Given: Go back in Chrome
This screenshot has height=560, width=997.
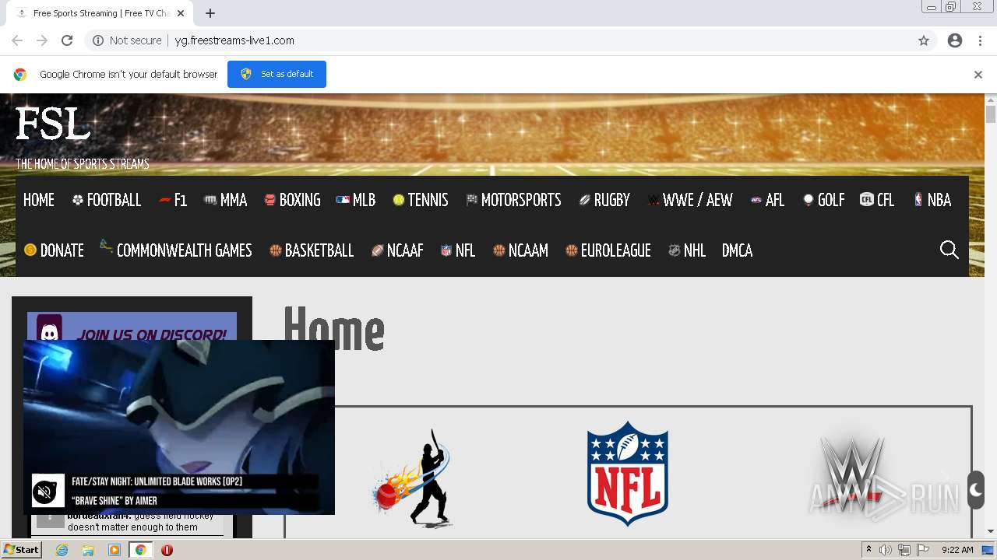Looking at the screenshot, I should click(17, 40).
